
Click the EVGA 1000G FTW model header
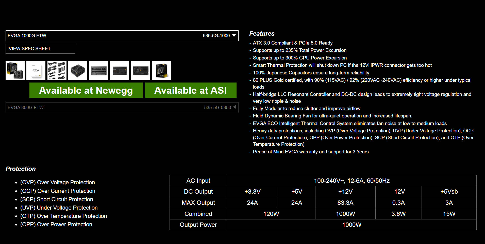pos(122,36)
